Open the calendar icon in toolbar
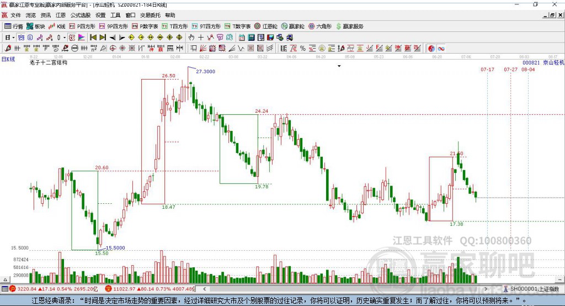The width and height of the screenshot is (565, 306). 242,38
